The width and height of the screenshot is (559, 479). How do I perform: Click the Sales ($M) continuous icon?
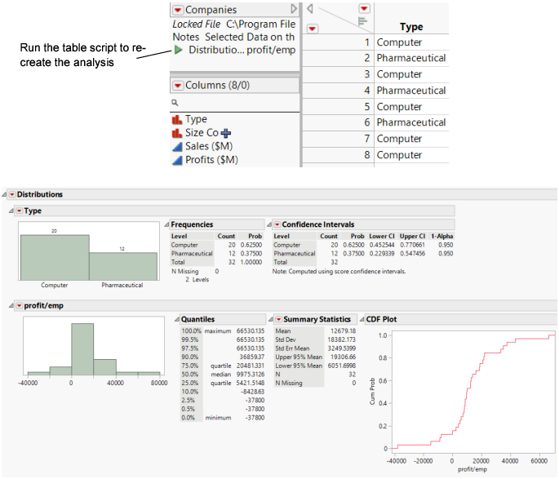pos(177,146)
